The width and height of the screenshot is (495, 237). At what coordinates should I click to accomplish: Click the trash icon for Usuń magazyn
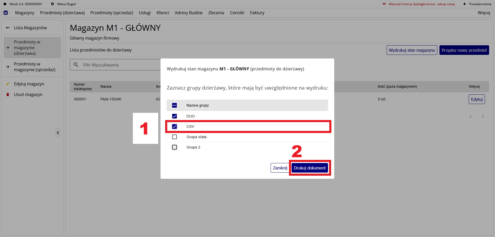[x=8, y=94]
